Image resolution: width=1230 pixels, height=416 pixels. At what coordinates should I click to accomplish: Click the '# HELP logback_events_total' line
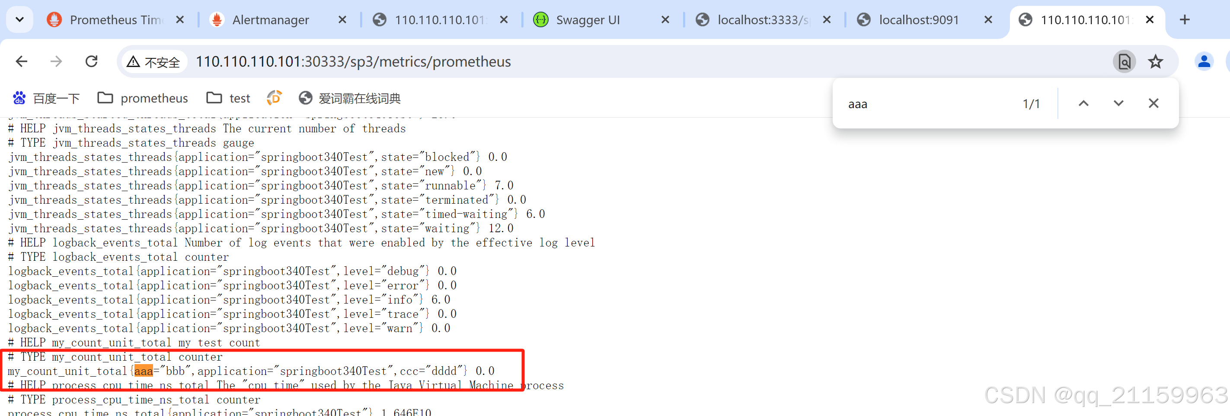coord(301,243)
